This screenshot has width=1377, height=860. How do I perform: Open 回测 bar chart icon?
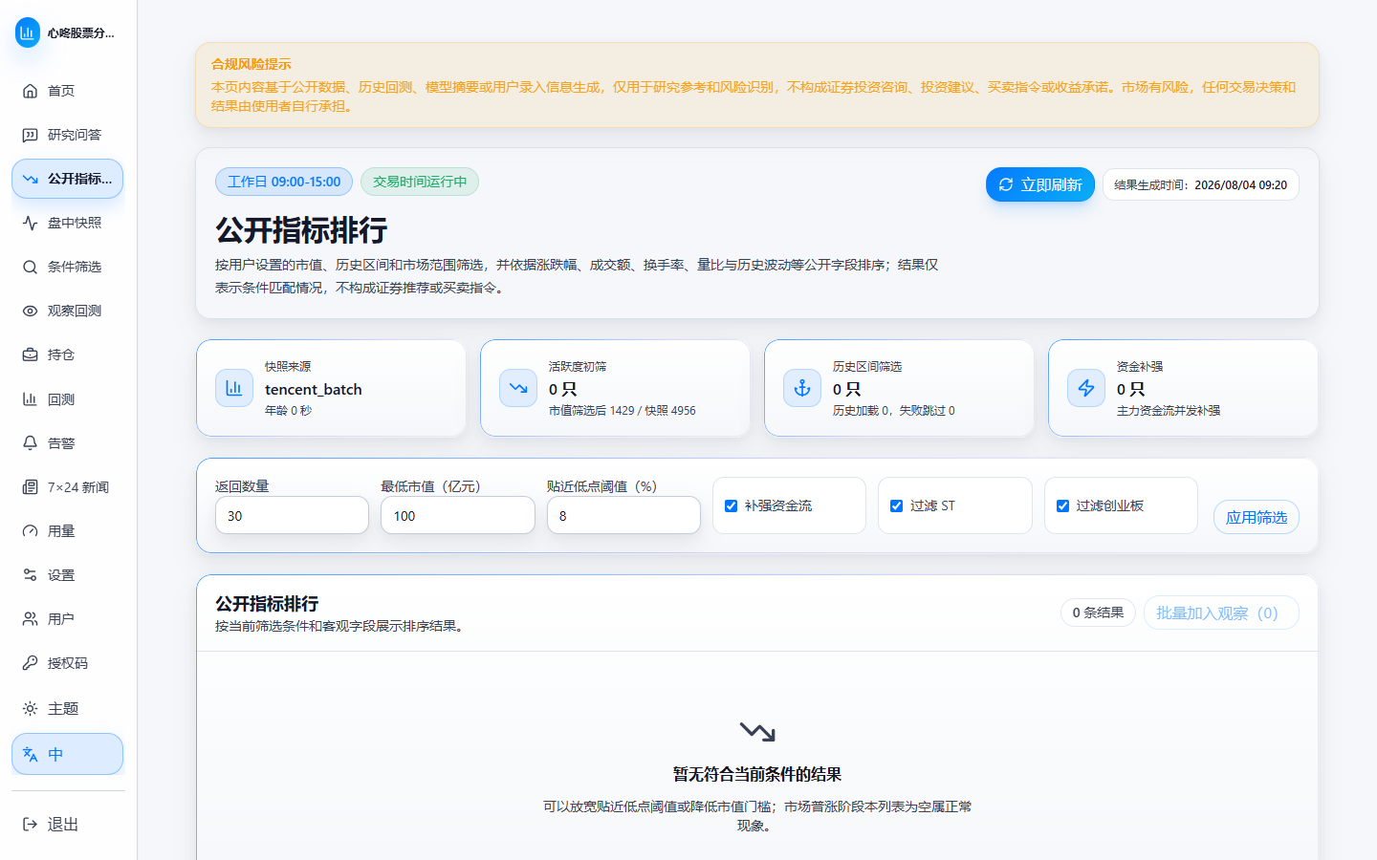pos(30,399)
